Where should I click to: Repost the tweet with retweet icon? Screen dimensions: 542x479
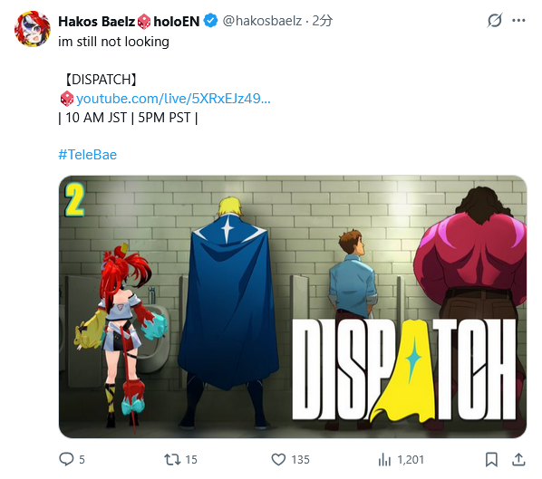point(172,459)
